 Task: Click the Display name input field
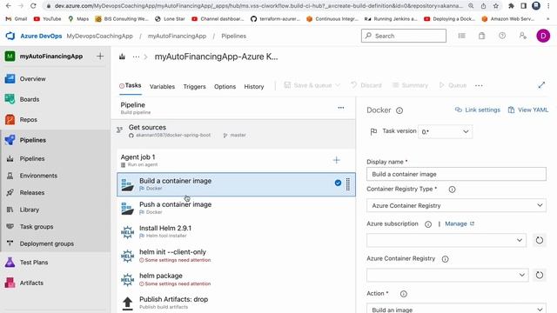click(456, 174)
